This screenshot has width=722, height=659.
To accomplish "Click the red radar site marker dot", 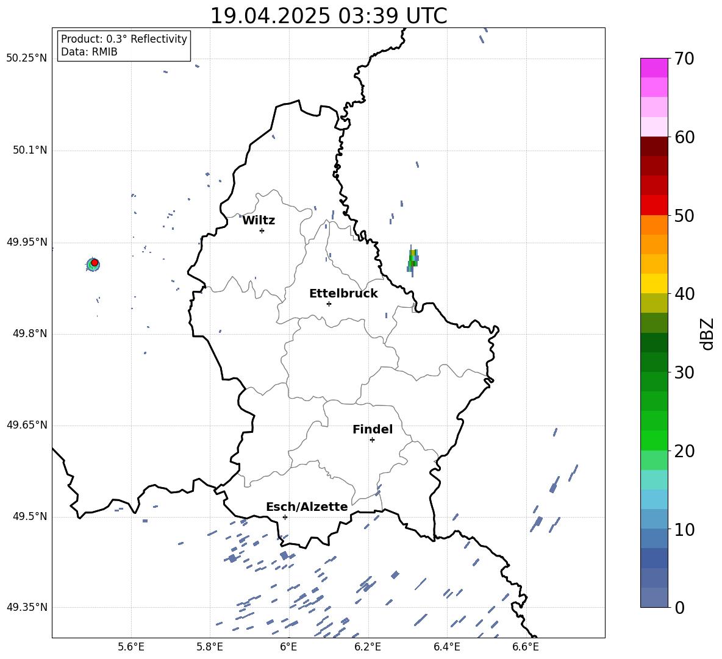I will click(x=95, y=262).
